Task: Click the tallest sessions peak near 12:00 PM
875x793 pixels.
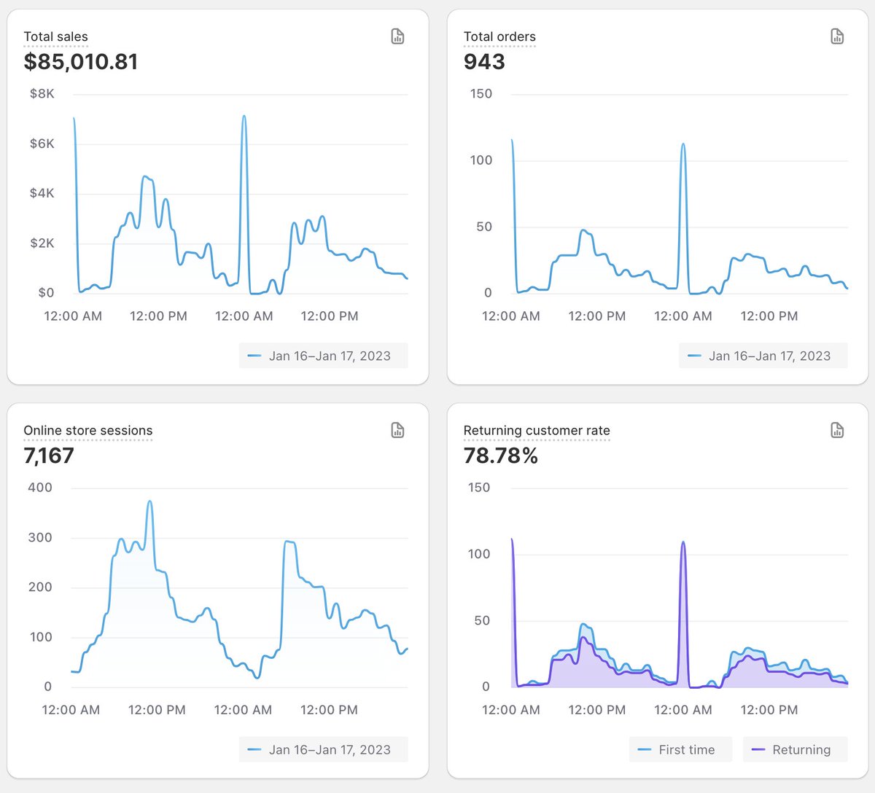Action: 149,501
